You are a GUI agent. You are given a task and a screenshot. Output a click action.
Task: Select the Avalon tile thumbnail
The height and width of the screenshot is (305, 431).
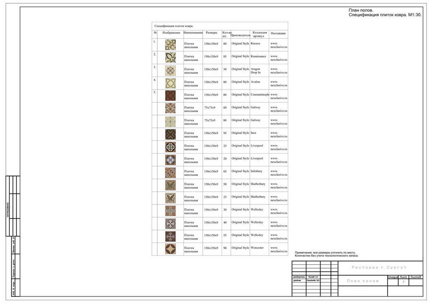point(170,83)
